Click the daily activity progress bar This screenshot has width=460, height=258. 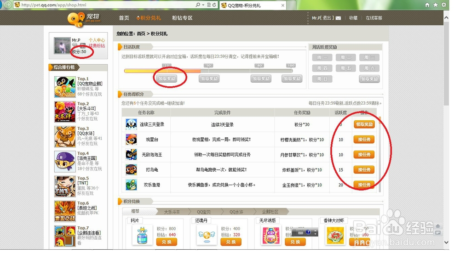click(208, 71)
